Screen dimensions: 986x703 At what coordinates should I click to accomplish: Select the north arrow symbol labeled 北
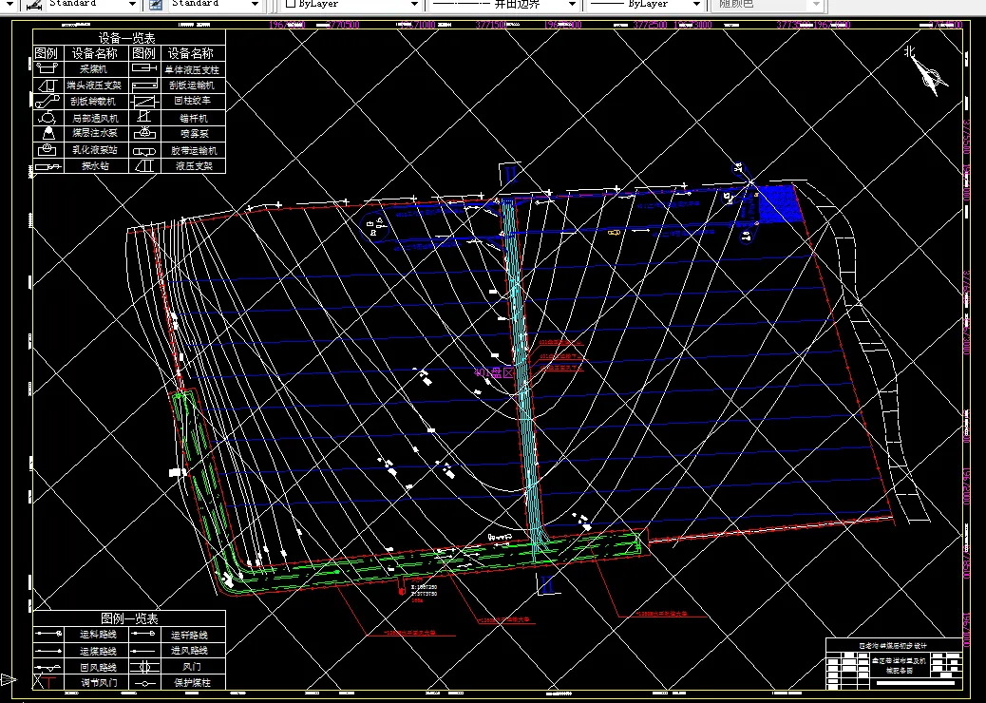pos(926,71)
